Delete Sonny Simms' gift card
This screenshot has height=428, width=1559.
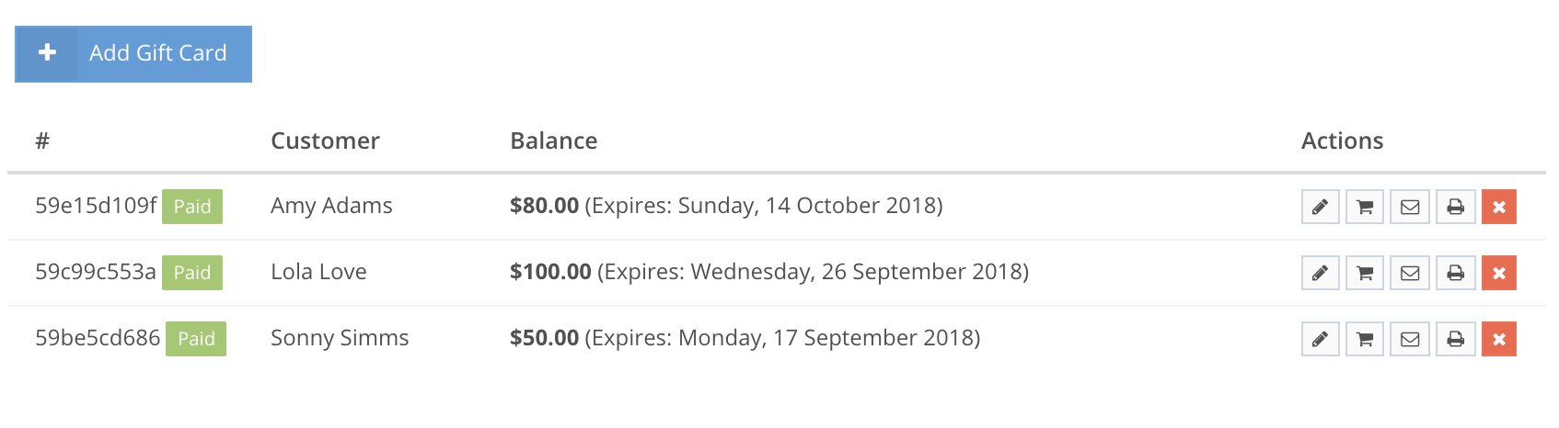tap(1499, 339)
